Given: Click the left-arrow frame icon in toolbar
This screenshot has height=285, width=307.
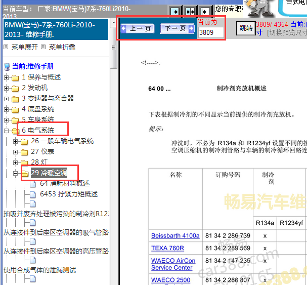Looking at the screenshot, I should tap(205, 12).
